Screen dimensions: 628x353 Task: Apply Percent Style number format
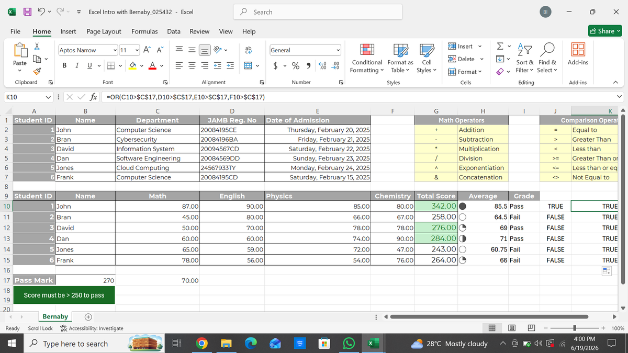(x=295, y=66)
